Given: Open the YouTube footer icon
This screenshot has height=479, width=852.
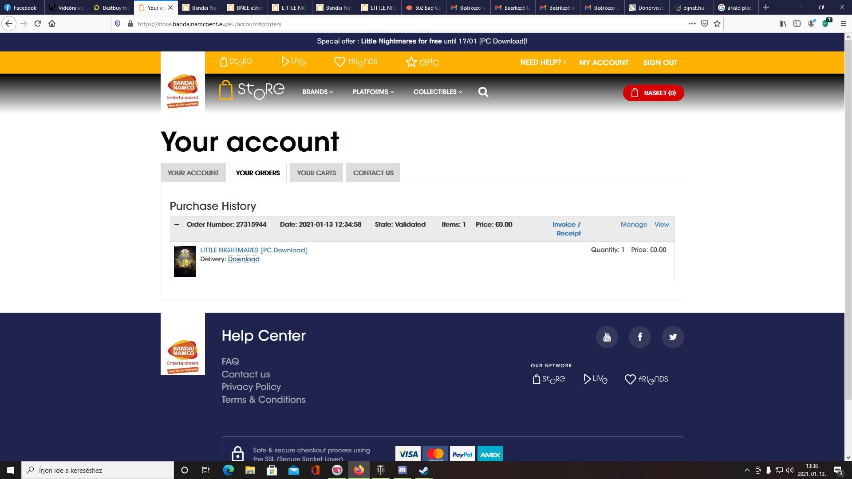Looking at the screenshot, I should click(607, 337).
